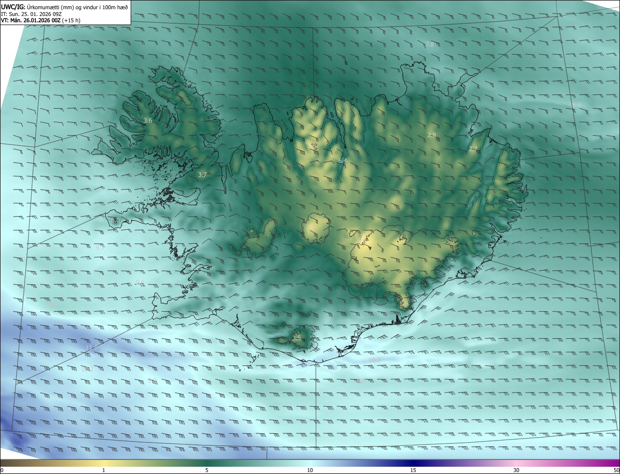Click the '15' tick on the color scale
The image size is (620, 474).
tap(413, 470)
